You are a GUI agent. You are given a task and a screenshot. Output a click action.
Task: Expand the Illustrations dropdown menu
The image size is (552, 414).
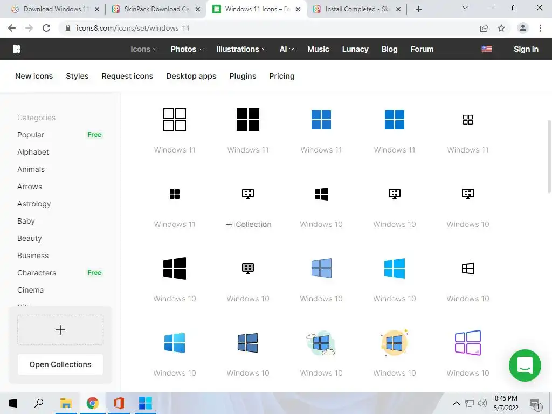click(x=241, y=49)
